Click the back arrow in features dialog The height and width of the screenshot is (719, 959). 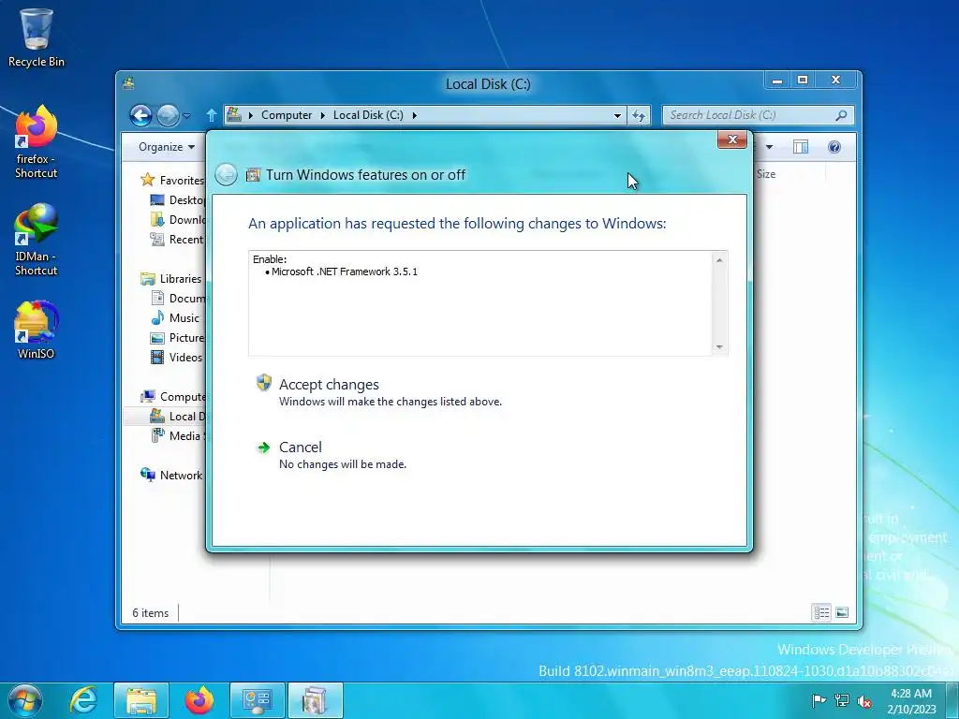226,175
